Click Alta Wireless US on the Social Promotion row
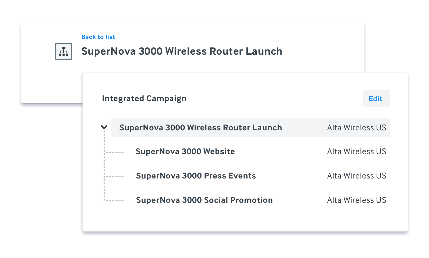Viewport: 429px width, 258px height. click(357, 200)
